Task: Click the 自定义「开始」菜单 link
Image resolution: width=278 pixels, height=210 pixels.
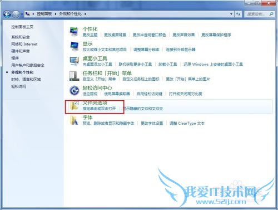Action: [99, 79]
